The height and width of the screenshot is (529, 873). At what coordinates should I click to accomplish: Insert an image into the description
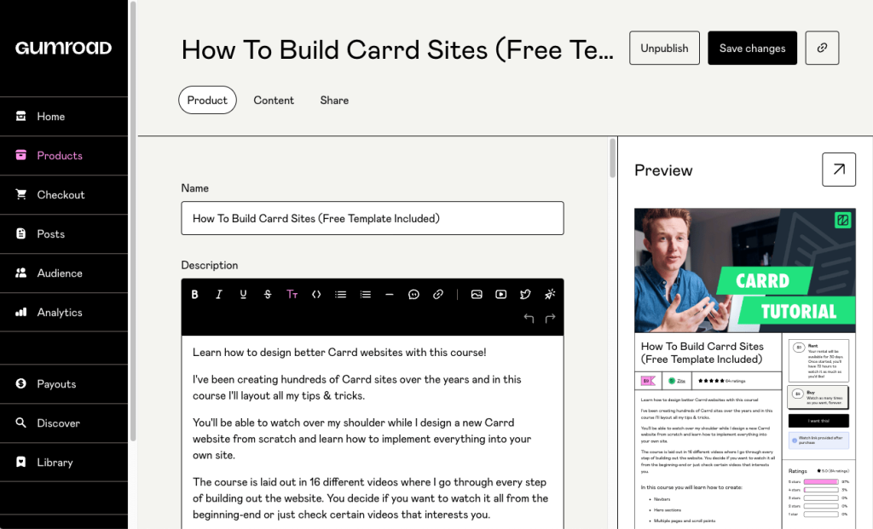[x=477, y=294]
